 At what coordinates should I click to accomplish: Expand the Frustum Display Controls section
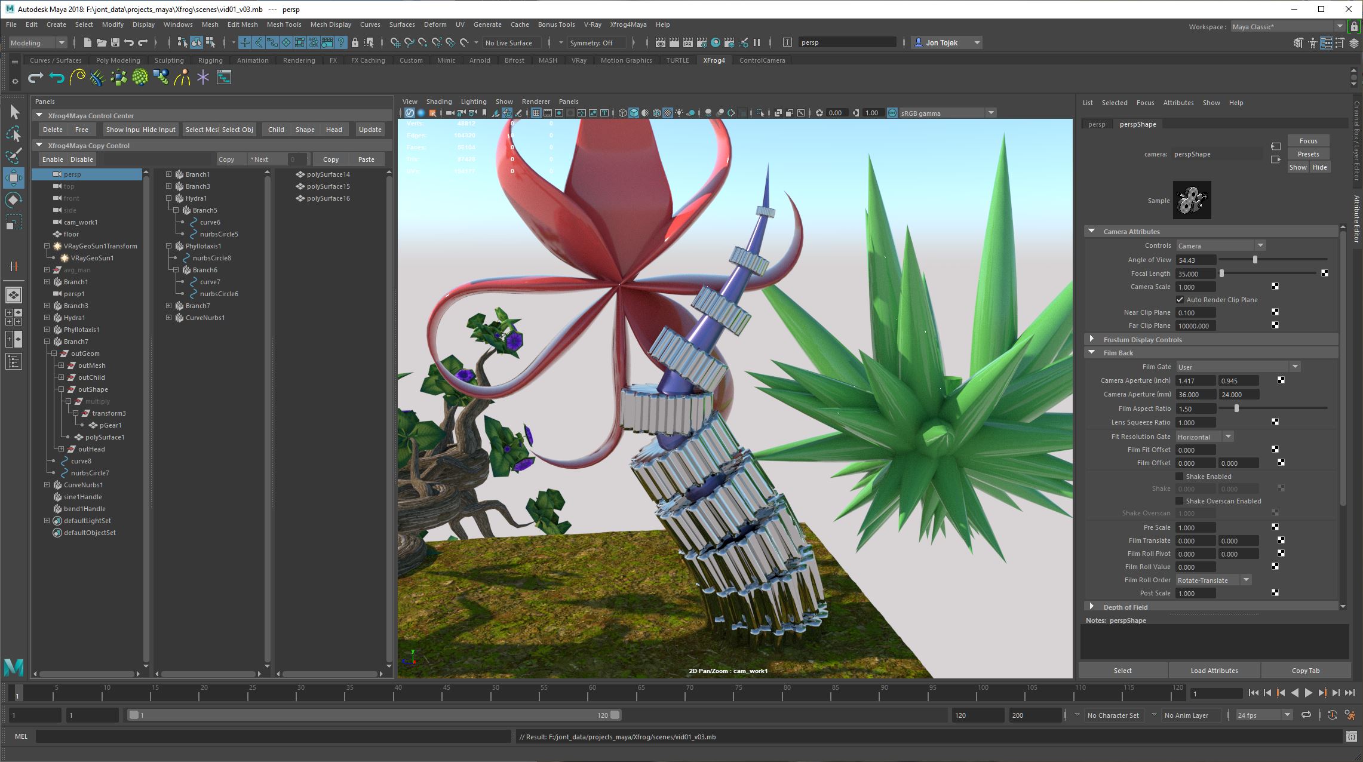click(1092, 339)
